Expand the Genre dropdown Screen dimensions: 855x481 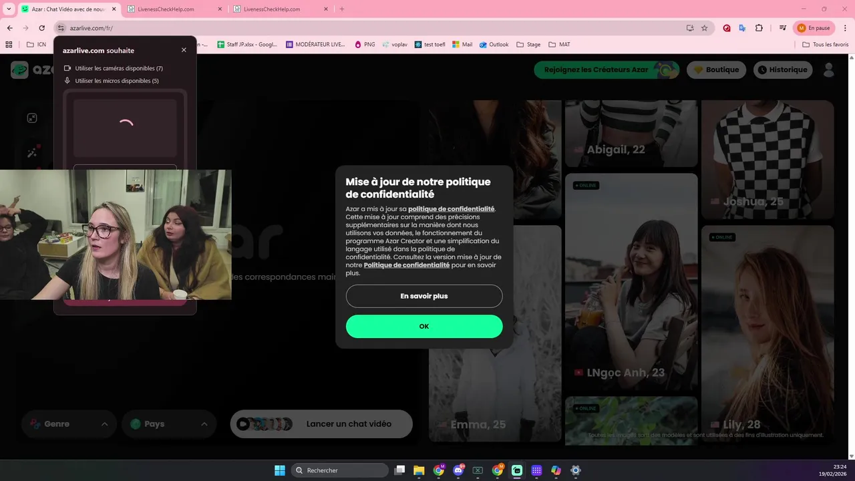[x=69, y=424]
